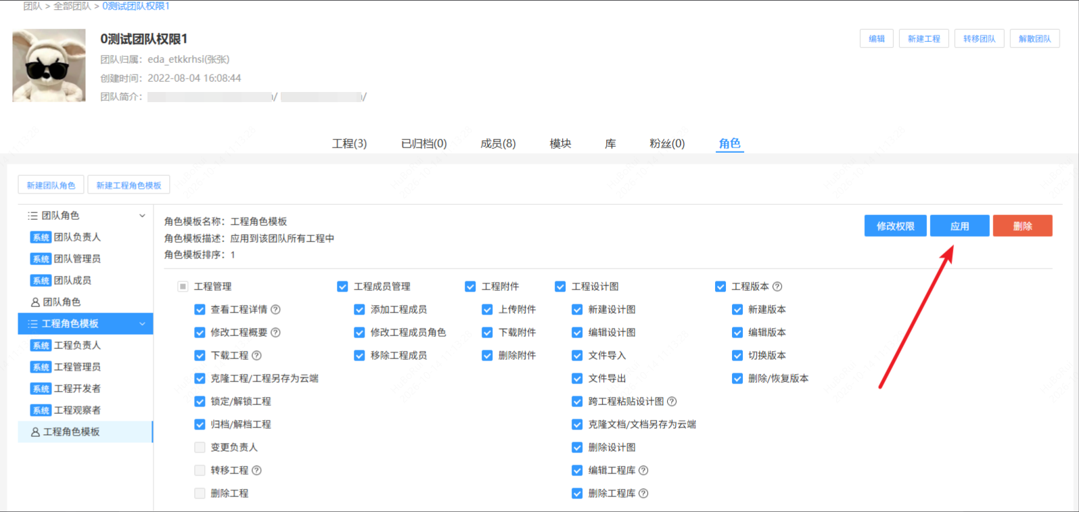The height and width of the screenshot is (512, 1079).
Task: Collapse the 工程角色模板 section chevron
Action: pyautogui.click(x=142, y=324)
